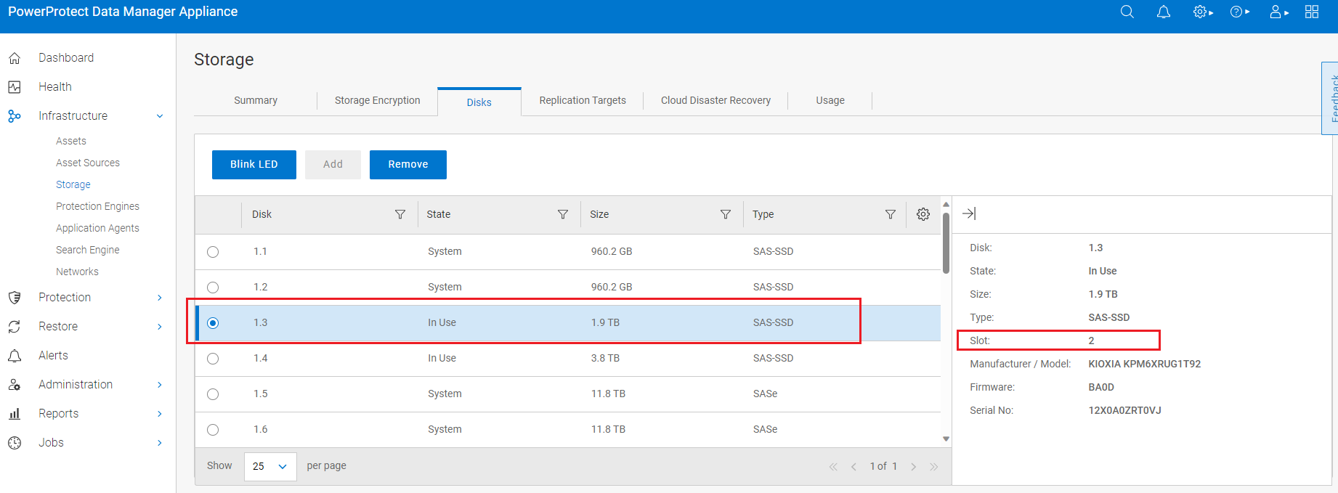Open Protection Engines in sidebar
Viewport: 1338px width, 493px height.
pyautogui.click(x=97, y=206)
